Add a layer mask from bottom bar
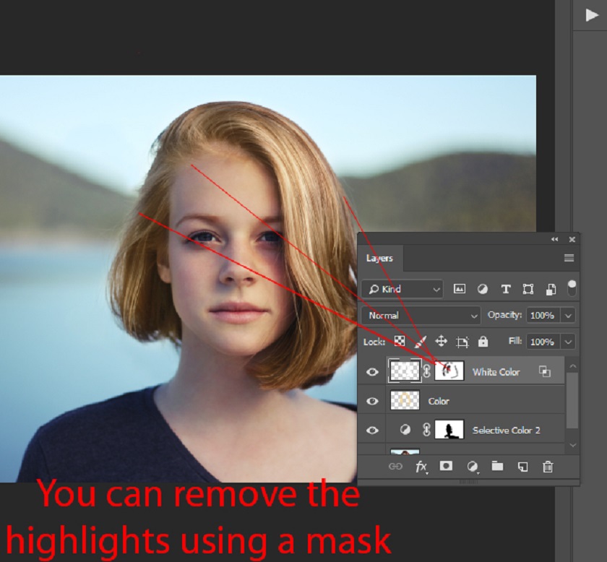 click(446, 466)
